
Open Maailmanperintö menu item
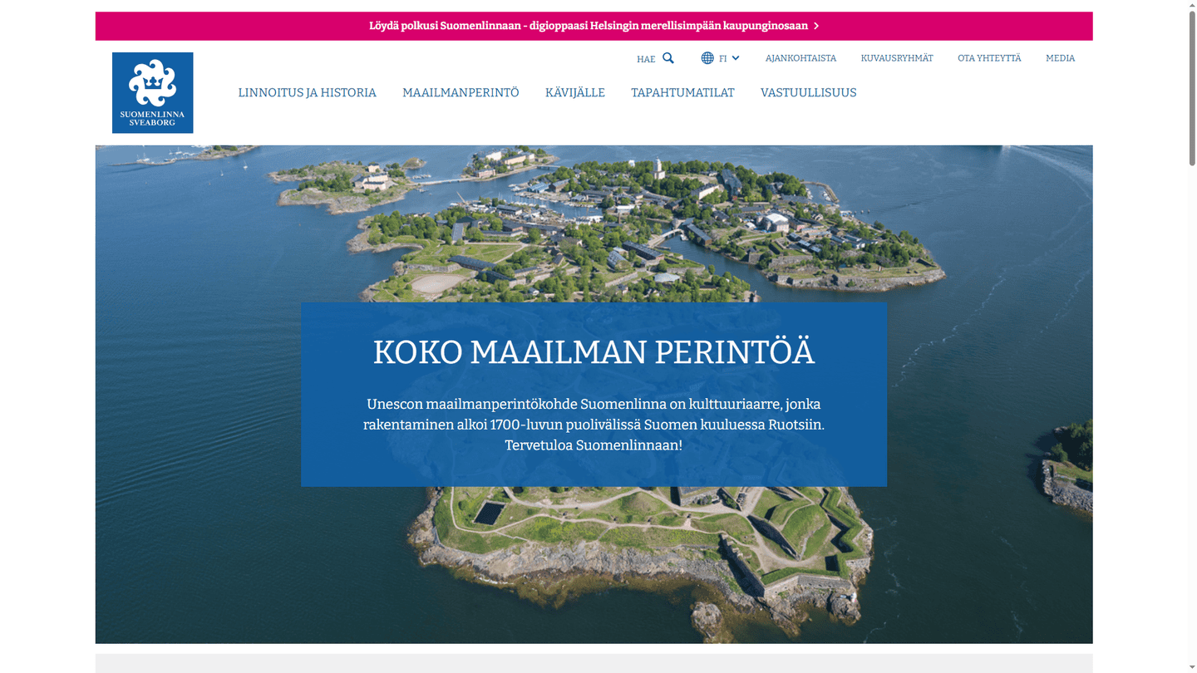461,93
